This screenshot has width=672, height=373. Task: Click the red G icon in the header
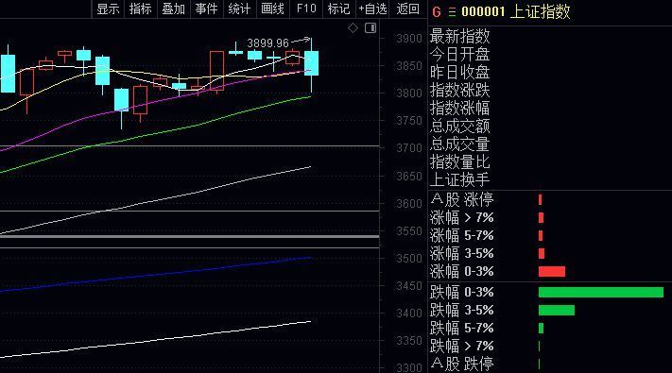(437, 12)
